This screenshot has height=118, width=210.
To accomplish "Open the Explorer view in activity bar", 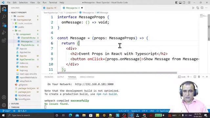I will 4,9.
